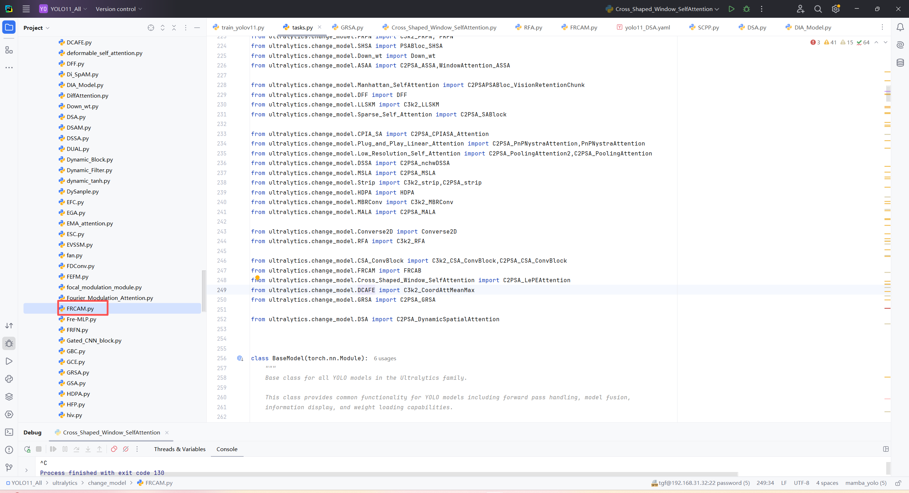The height and width of the screenshot is (493, 909).
Task: Click Select Opened File target icon
Action: [x=151, y=28]
